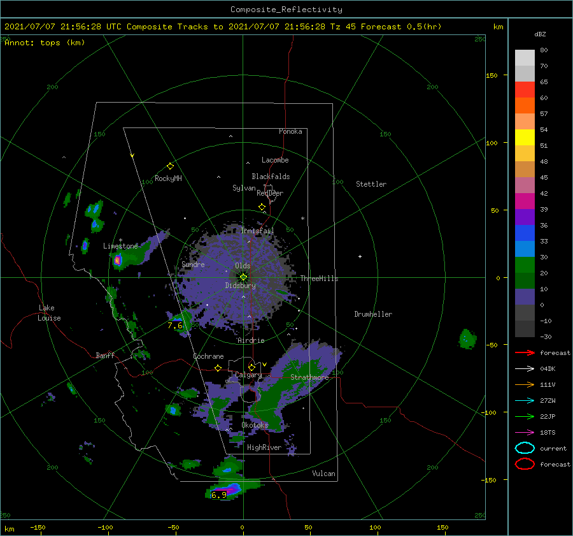Viewport: 573px width, 536px height.
Task: Click the yellow diamond marker near RockyMH
Action: 170,166
